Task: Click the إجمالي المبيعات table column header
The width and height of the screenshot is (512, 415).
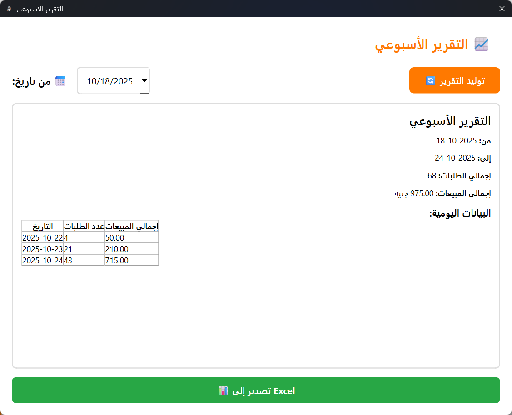Action: (132, 226)
